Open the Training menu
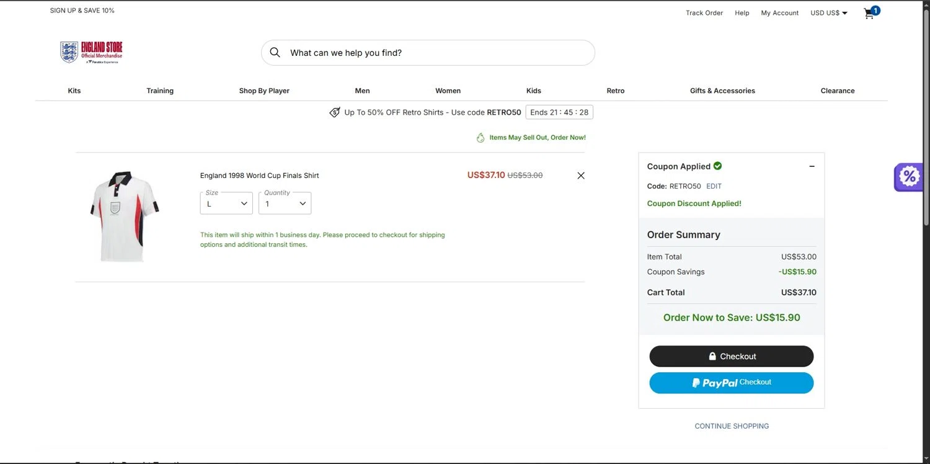This screenshot has width=930, height=464. 160,91
